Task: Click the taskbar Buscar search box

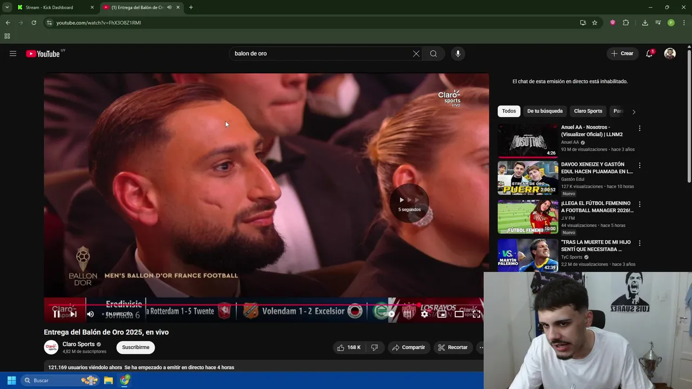Action: pos(60,380)
